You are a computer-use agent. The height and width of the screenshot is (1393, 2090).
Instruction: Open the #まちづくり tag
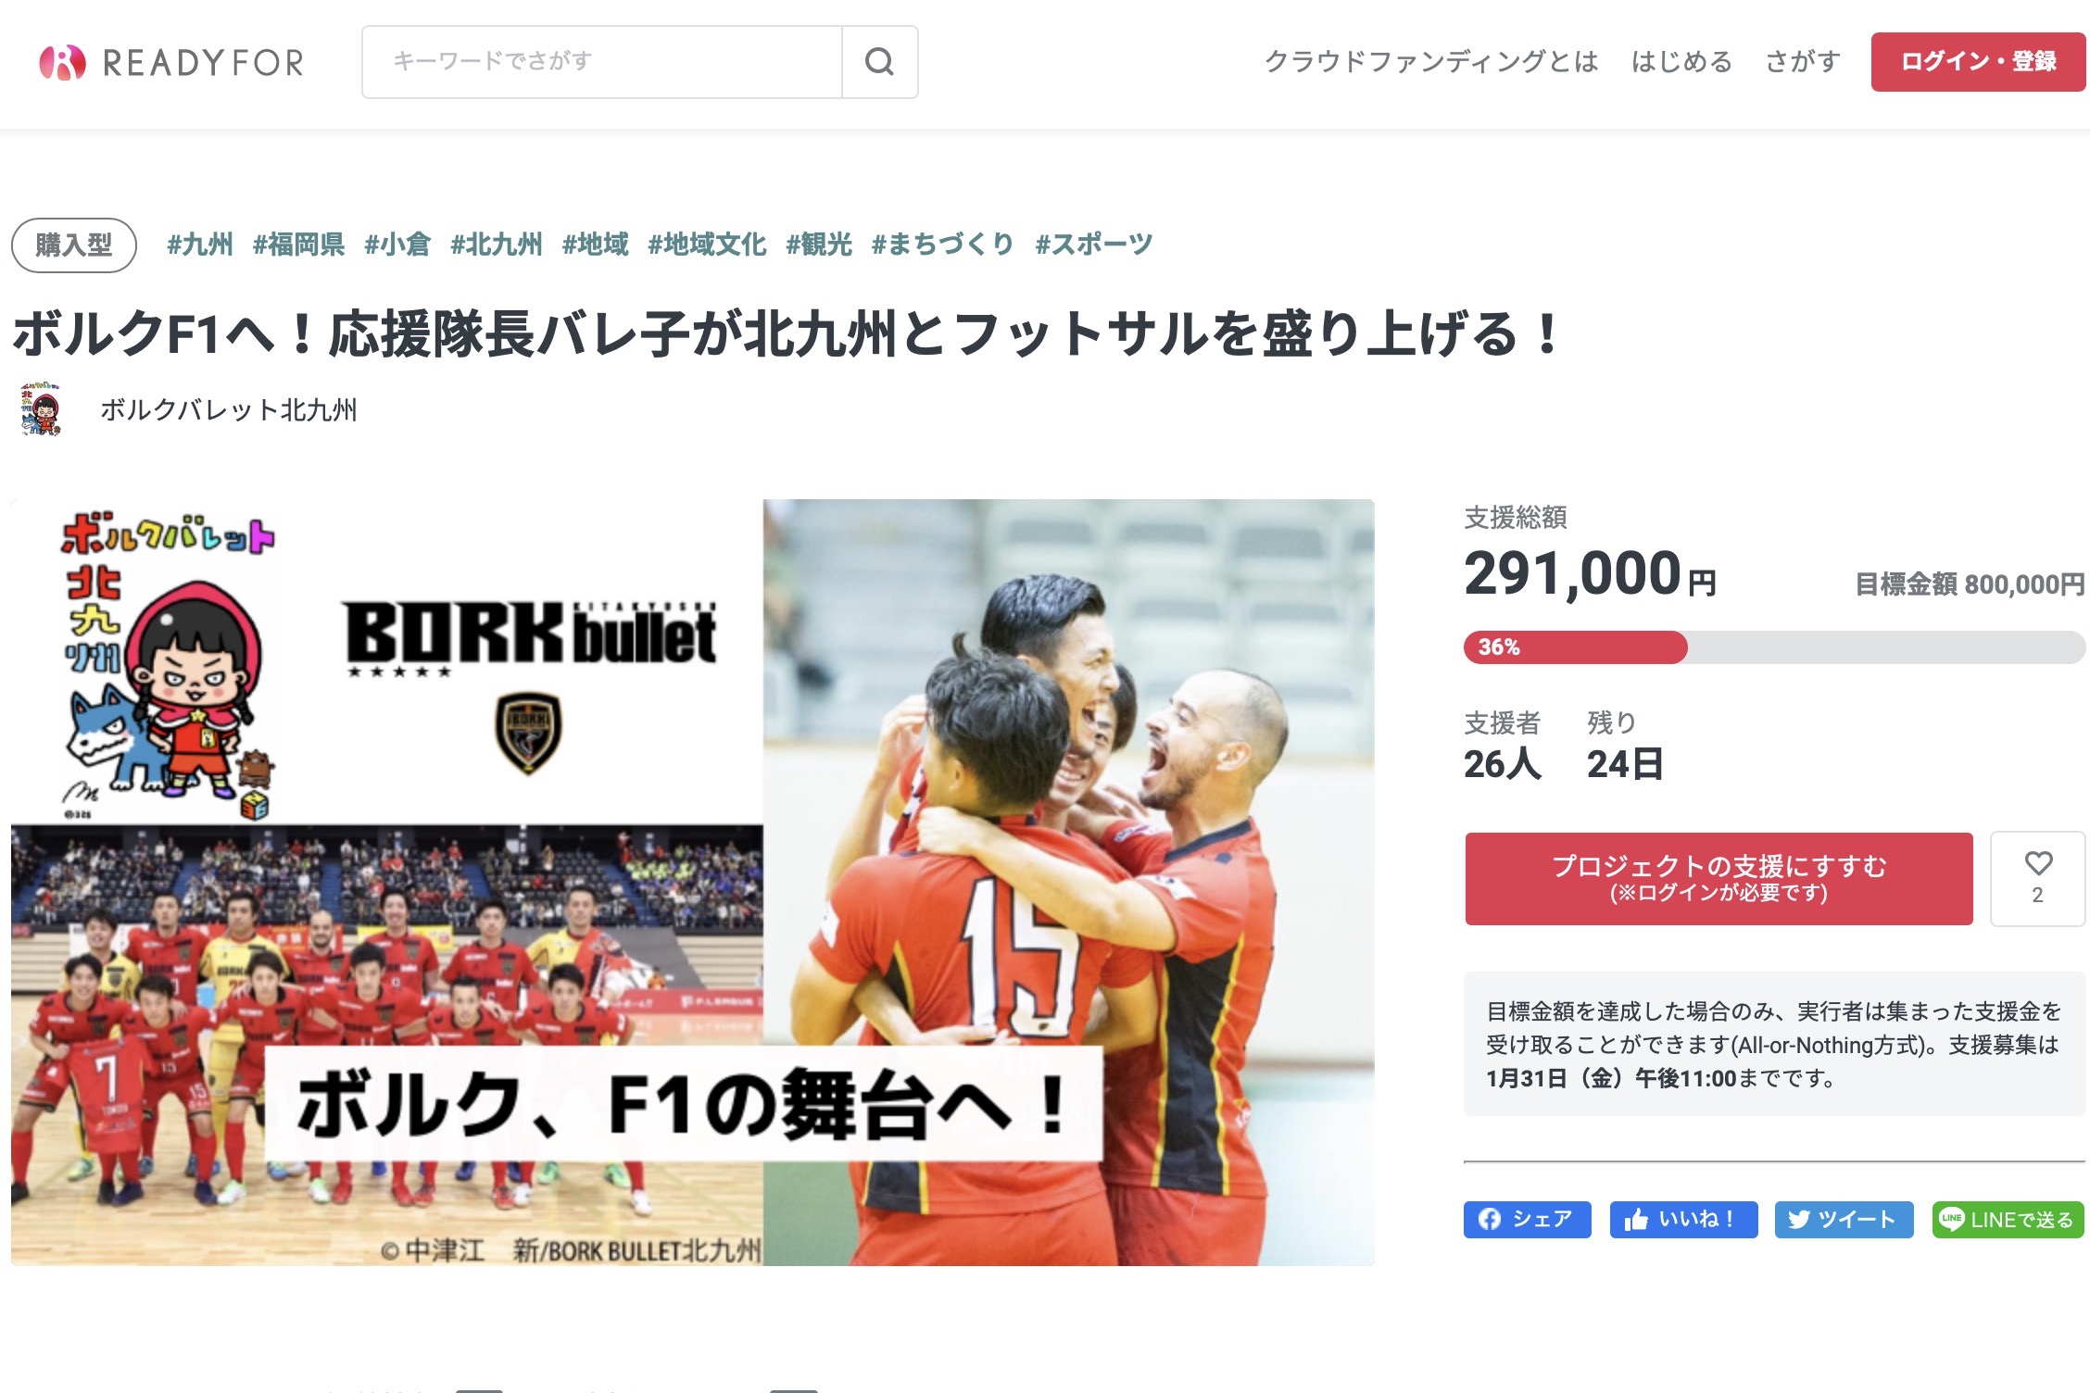(942, 245)
